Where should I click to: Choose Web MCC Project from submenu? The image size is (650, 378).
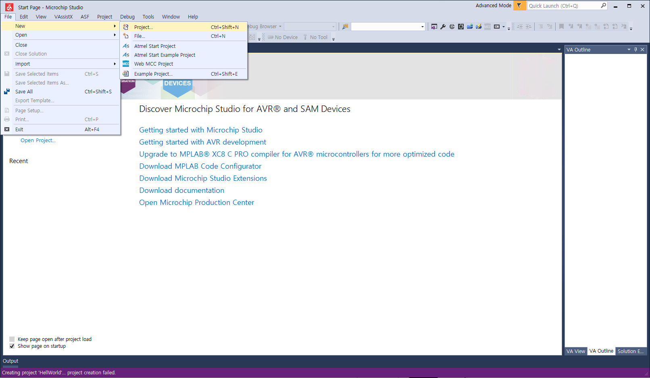pyautogui.click(x=184, y=64)
